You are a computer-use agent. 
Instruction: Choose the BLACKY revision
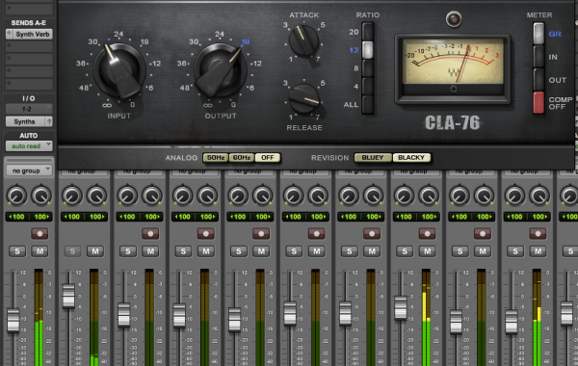(x=411, y=158)
